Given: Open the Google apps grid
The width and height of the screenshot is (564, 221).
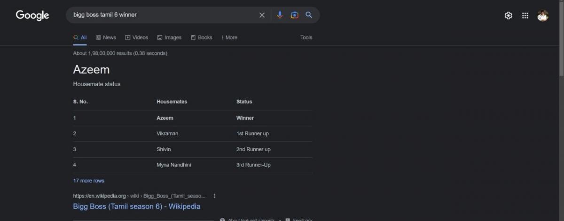Looking at the screenshot, I should [525, 15].
